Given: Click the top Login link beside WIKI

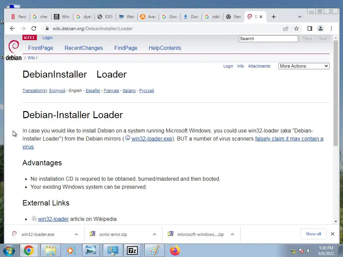Looking at the screenshot, I should pyautogui.click(x=48, y=37).
